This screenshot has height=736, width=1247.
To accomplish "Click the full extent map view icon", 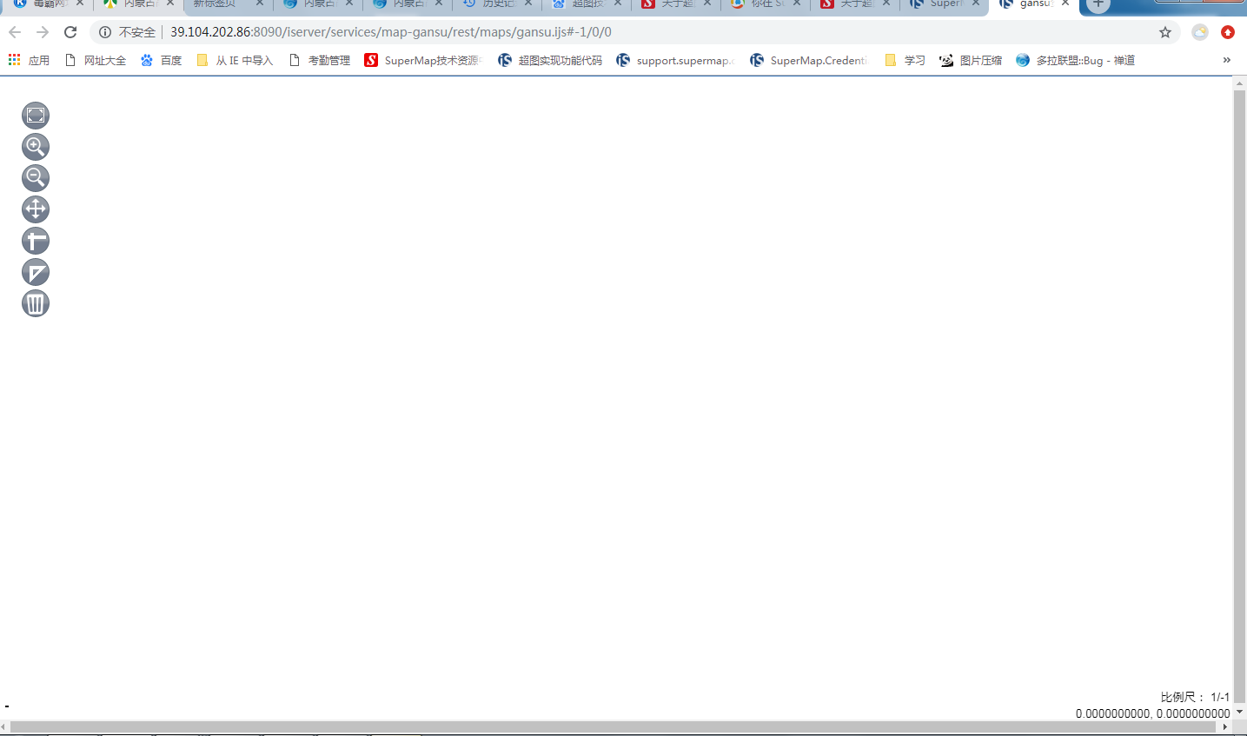I will [x=36, y=116].
